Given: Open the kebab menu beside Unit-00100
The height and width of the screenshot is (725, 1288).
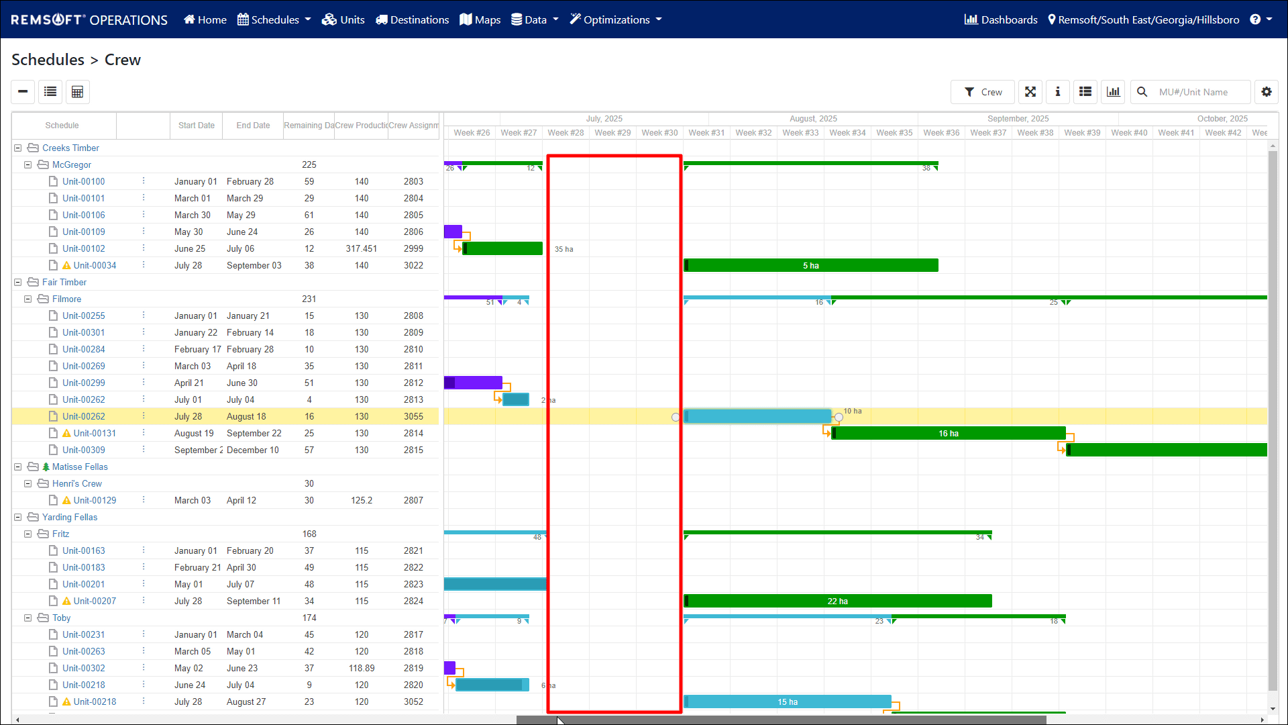Looking at the screenshot, I should tap(142, 181).
